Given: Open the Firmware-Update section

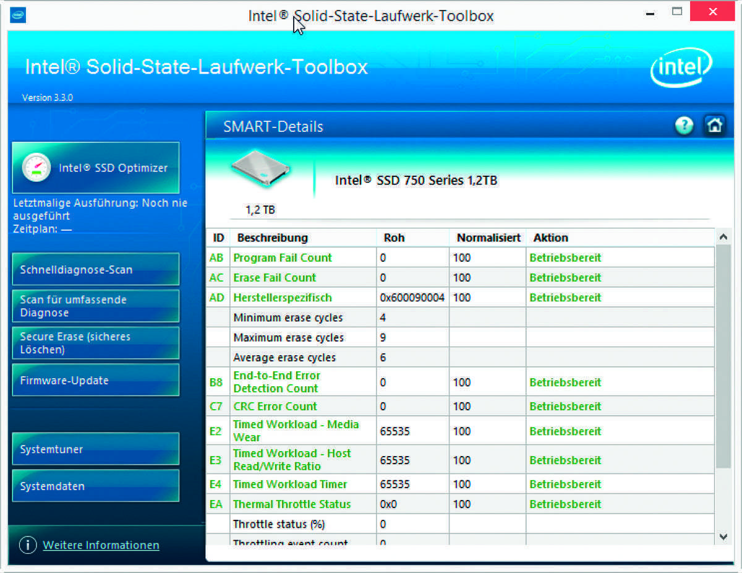Looking at the screenshot, I should click(x=95, y=380).
